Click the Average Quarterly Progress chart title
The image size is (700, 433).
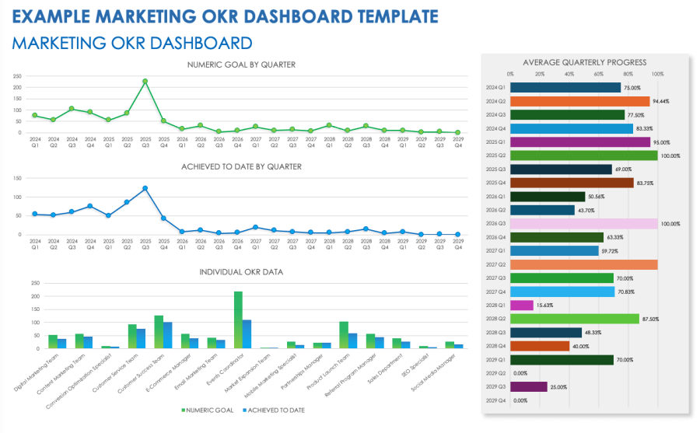584,62
